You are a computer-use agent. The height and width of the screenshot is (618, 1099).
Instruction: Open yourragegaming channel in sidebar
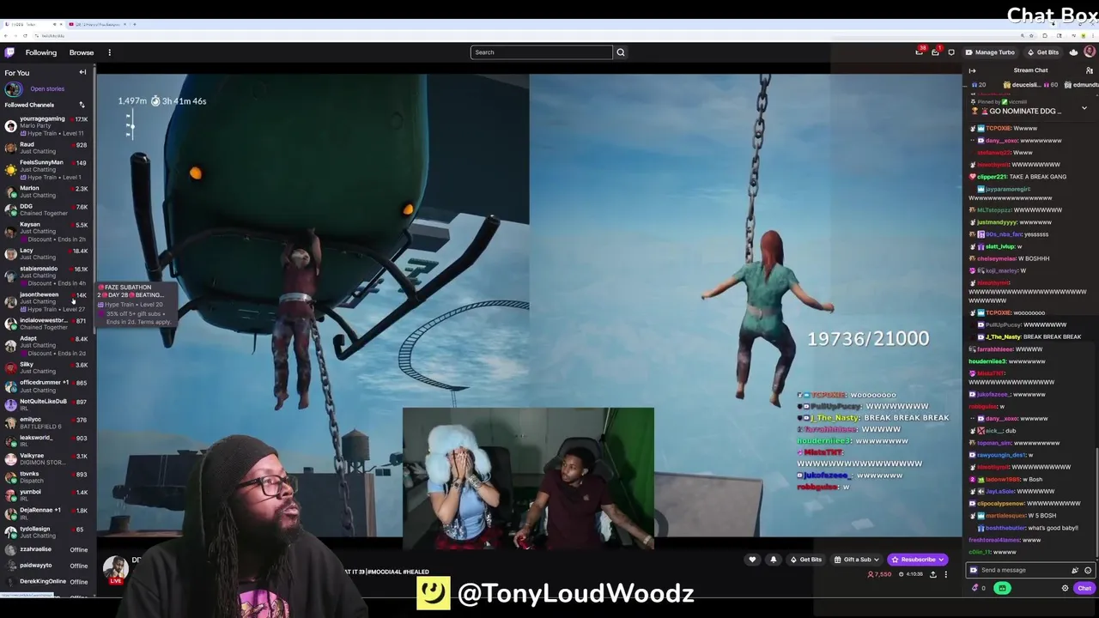46,125
